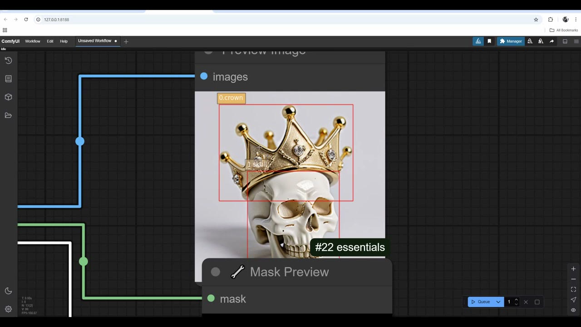Open the ComfyUI Manager
Viewport: 581px width, 327px height.
pyautogui.click(x=511, y=41)
